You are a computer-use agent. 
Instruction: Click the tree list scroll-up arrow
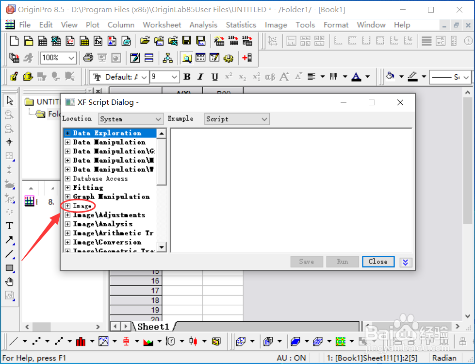(162, 133)
